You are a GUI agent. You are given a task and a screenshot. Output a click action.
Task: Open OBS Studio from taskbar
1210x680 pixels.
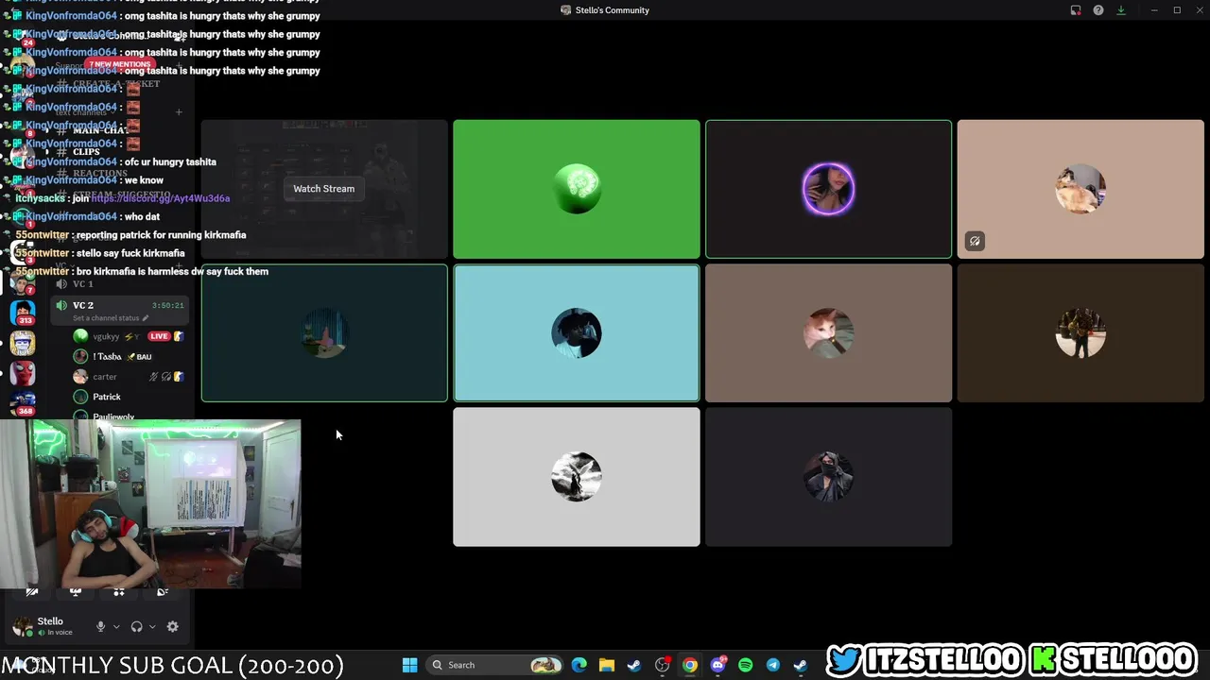(x=663, y=665)
